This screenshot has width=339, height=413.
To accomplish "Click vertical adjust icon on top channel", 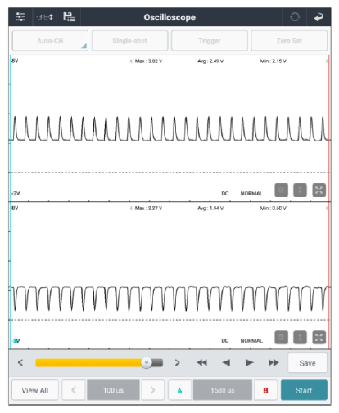I will click(300, 190).
